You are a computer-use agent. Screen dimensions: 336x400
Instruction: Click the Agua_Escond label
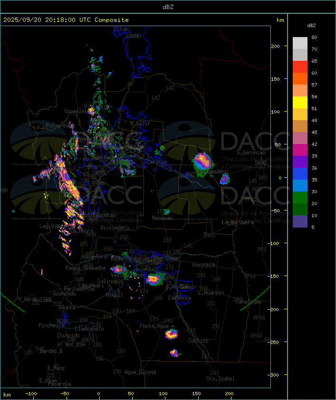(x=140, y=372)
